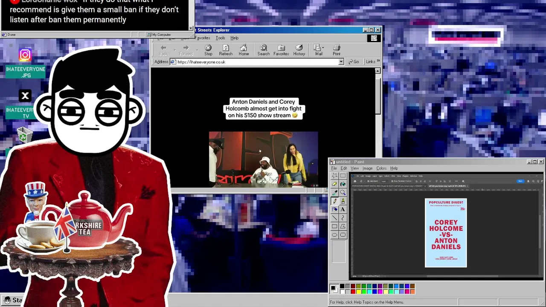
Task: Select the Magnifier tool in Paint
Action: [343, 193]
